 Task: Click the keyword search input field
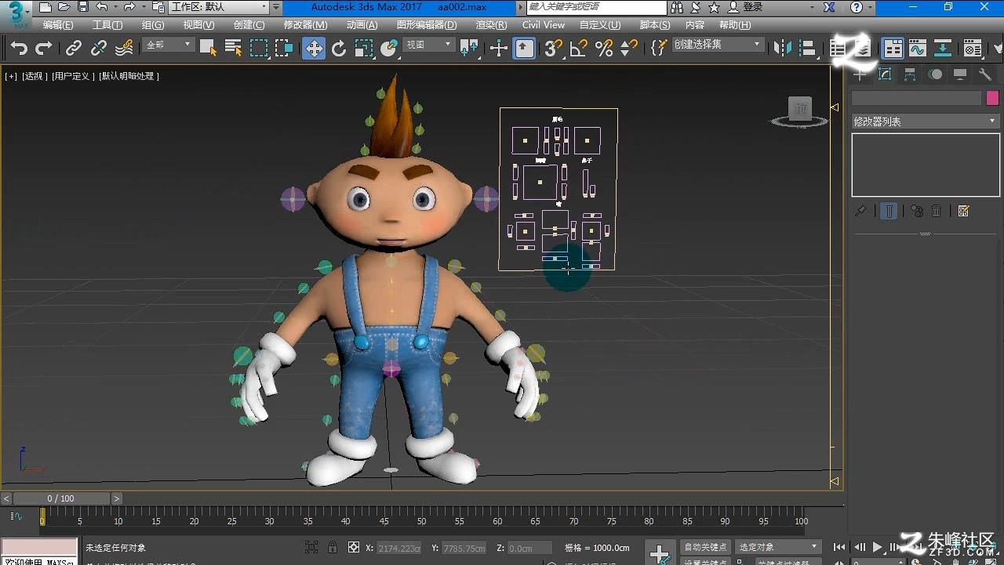(596, 7)
